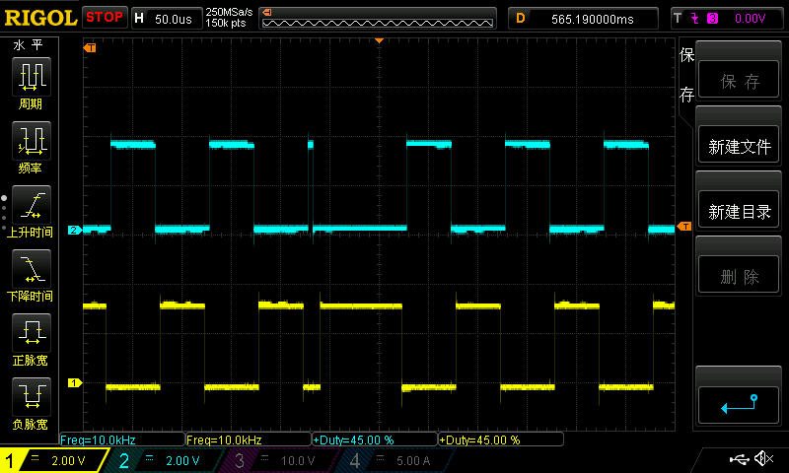Screen dimensions: 789x473
Task: Click the USB connection icon
Action: 740,459
